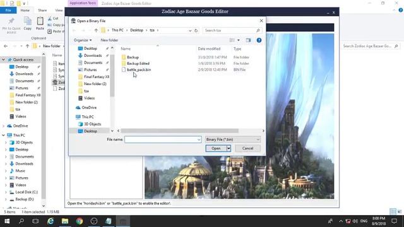Screen dimensions: 404x227
Task: Select Downloads in dialog navigation pane
Action: click(93, 55)
